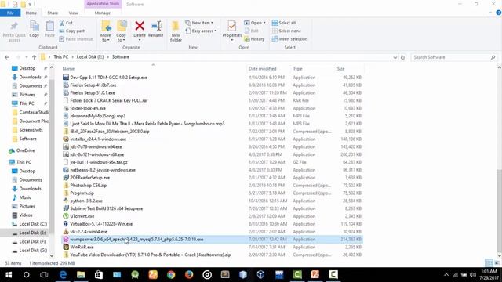Image resolution: width=502 pixels, height=282 pixels.
Task: Click the Copy ribbon icon
Action: pyautogui.click(x=35, y=27)
